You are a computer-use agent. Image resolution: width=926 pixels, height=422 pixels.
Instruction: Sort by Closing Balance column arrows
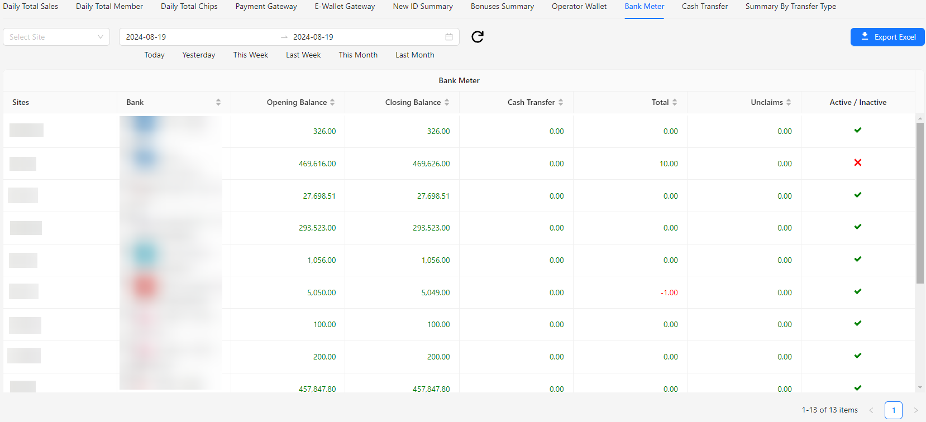(x=447, y=102)
